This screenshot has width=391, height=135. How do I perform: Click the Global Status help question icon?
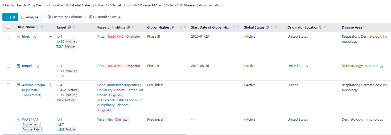click(x=267, y=27)
